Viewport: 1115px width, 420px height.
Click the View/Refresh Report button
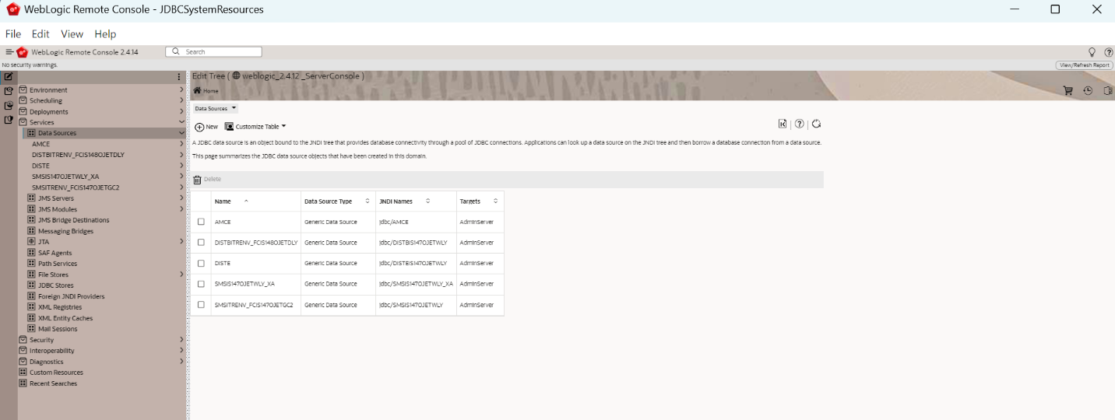tap(1084, 65)
